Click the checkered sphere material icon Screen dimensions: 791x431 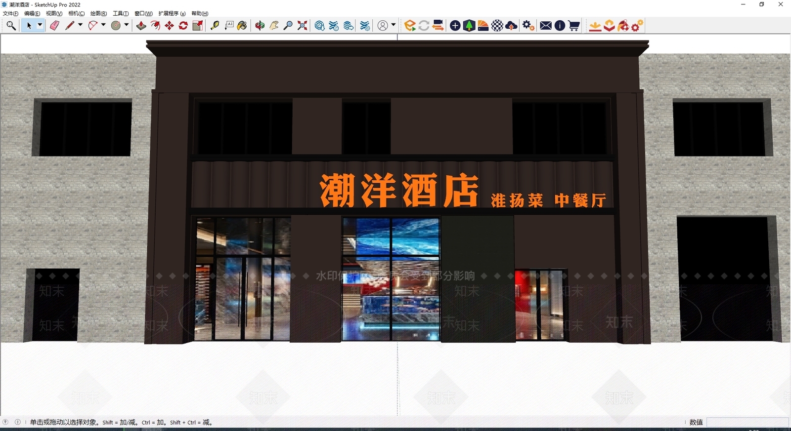497,26
